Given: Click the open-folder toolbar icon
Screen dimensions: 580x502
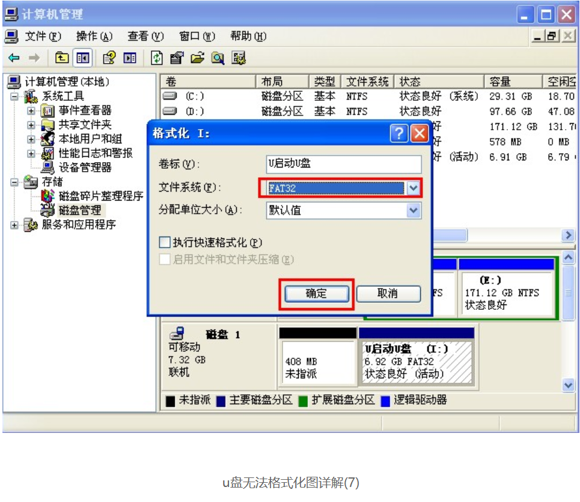Looking at the screenshot, I should (x=197, y=58).
